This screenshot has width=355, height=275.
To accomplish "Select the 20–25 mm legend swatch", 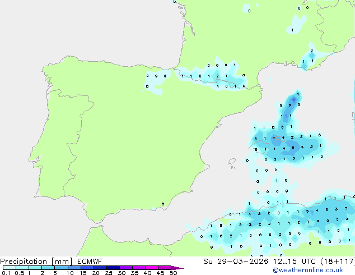I will click(100, 268).
